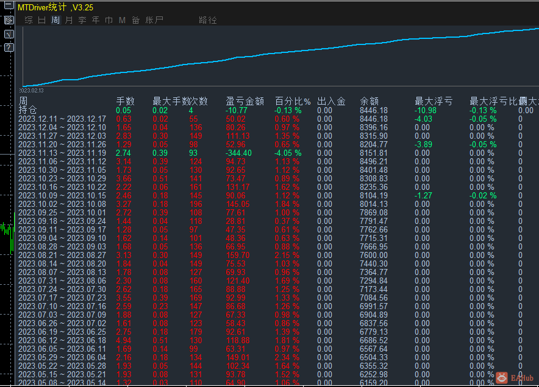539x387 pixels.
Task: Collapse the panel with the minus icon
Action: (9, 5)
